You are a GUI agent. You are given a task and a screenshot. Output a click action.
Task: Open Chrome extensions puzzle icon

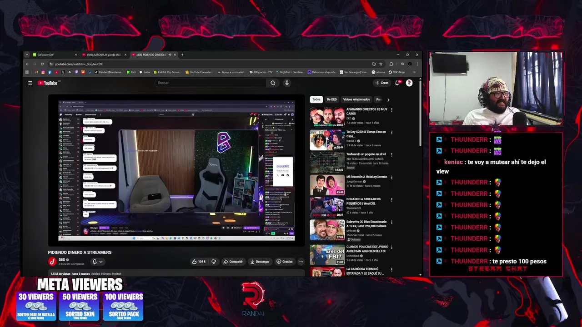click(x=391, y=64)
